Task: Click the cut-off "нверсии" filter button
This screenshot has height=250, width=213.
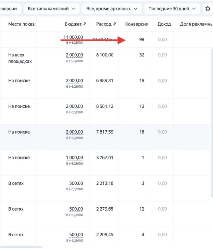Action: click(x=10, y=9)
